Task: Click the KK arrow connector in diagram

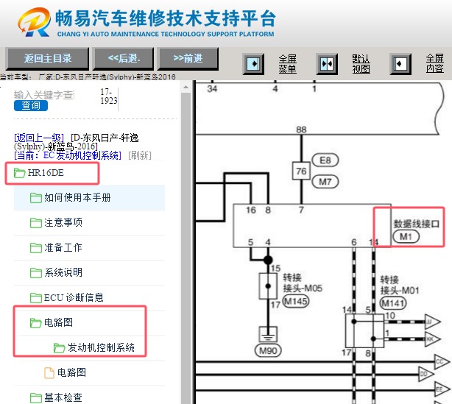Action: pyautogui.click(x=432, y=339)
